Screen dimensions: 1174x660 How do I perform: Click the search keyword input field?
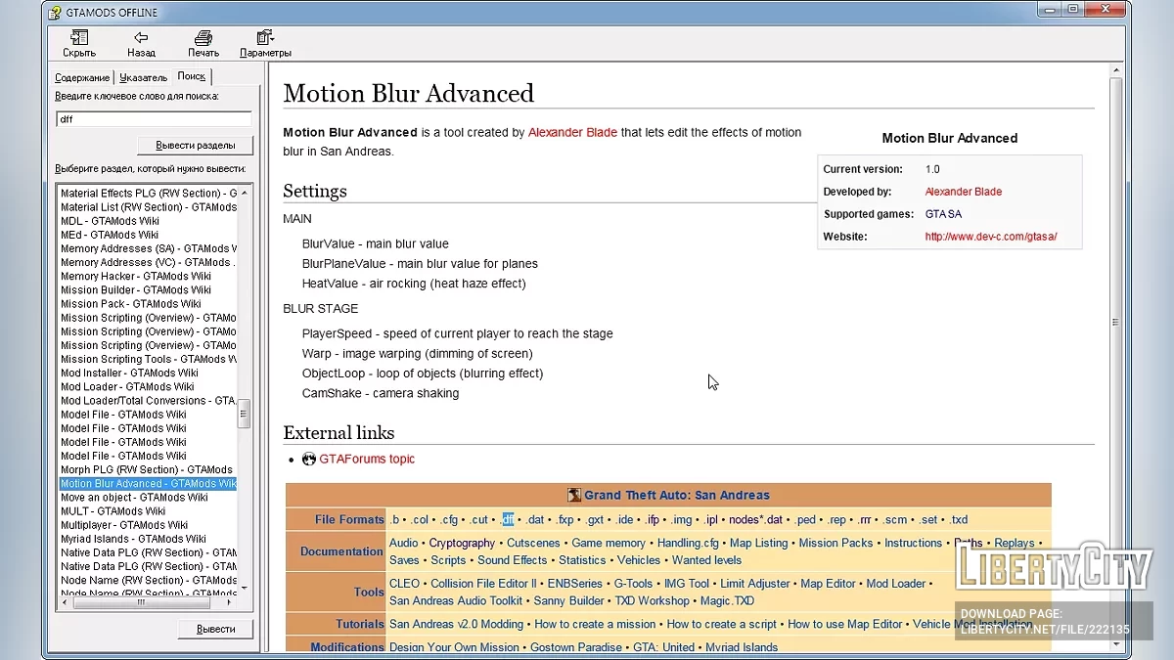click(154, 119)
